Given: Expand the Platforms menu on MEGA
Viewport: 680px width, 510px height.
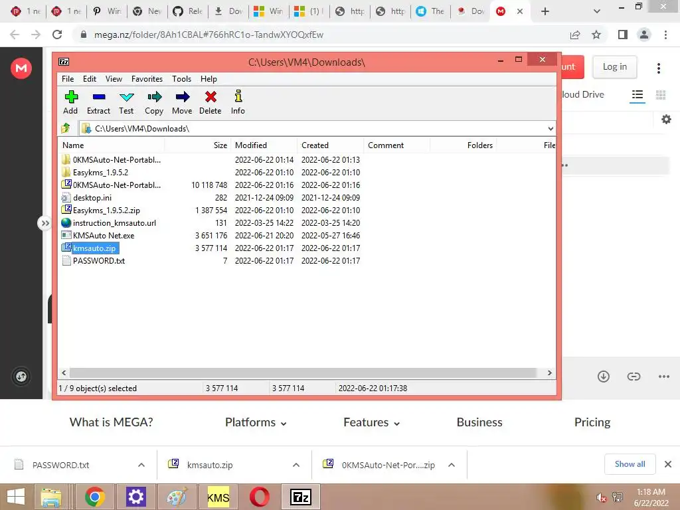Looking at the screenshot, I should 256,422.
